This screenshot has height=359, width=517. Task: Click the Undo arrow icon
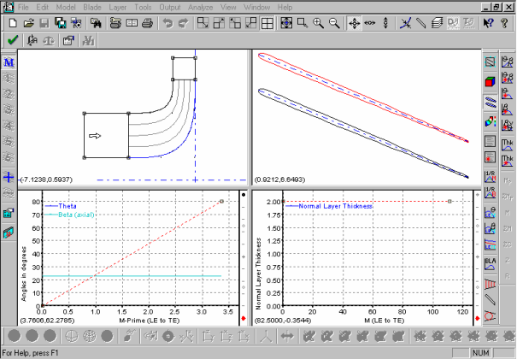(x=166, y=23)
